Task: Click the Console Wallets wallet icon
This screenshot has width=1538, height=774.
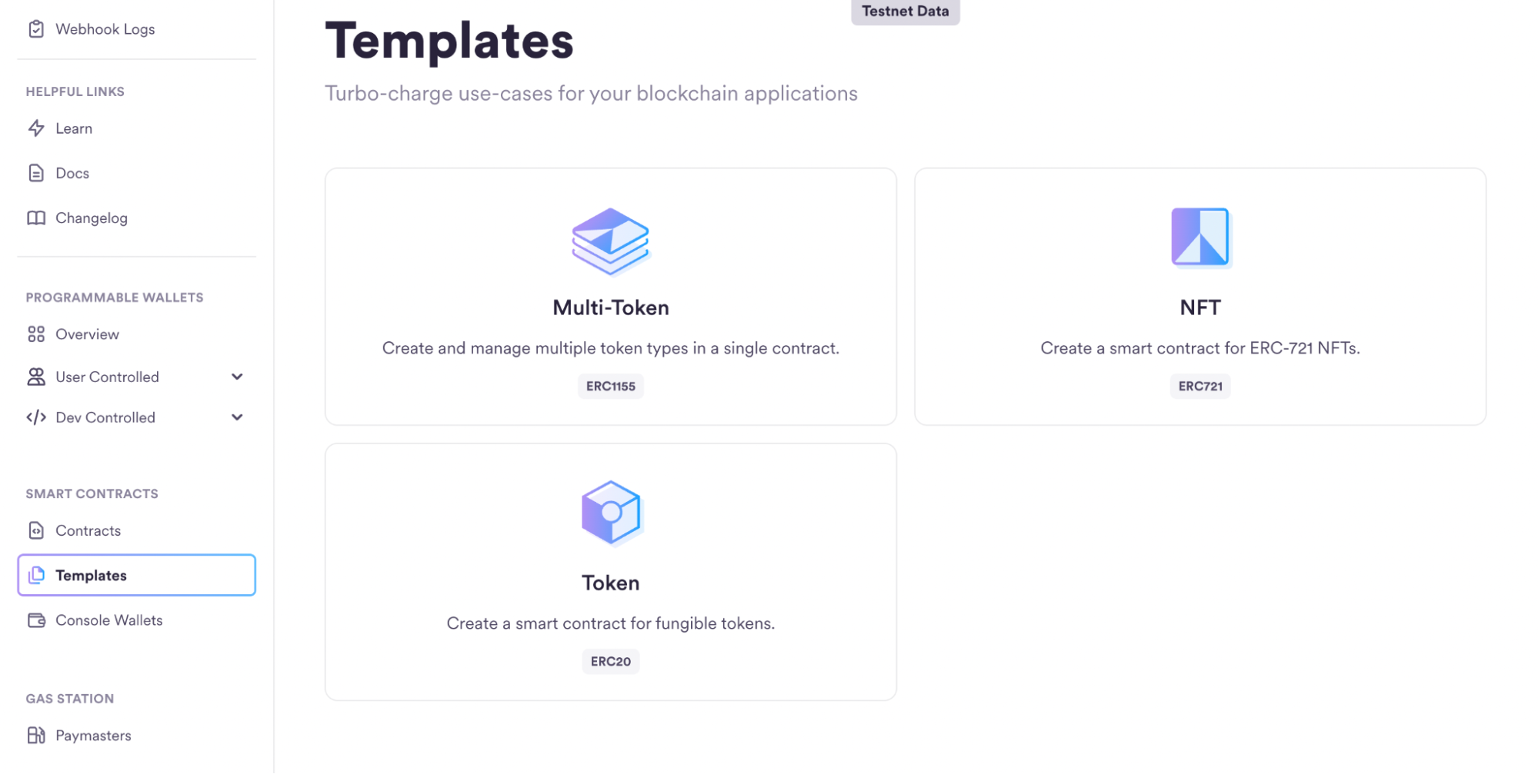Action: pyautogui.click(x=36, y=620)
